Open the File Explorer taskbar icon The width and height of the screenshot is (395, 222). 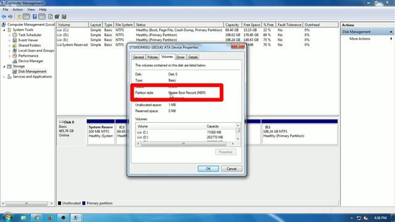pyautogui.click(x=23, y=218)
